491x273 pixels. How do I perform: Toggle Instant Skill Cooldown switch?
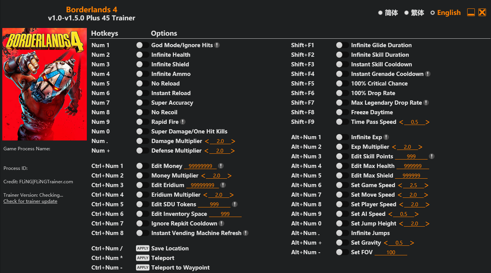342,64
